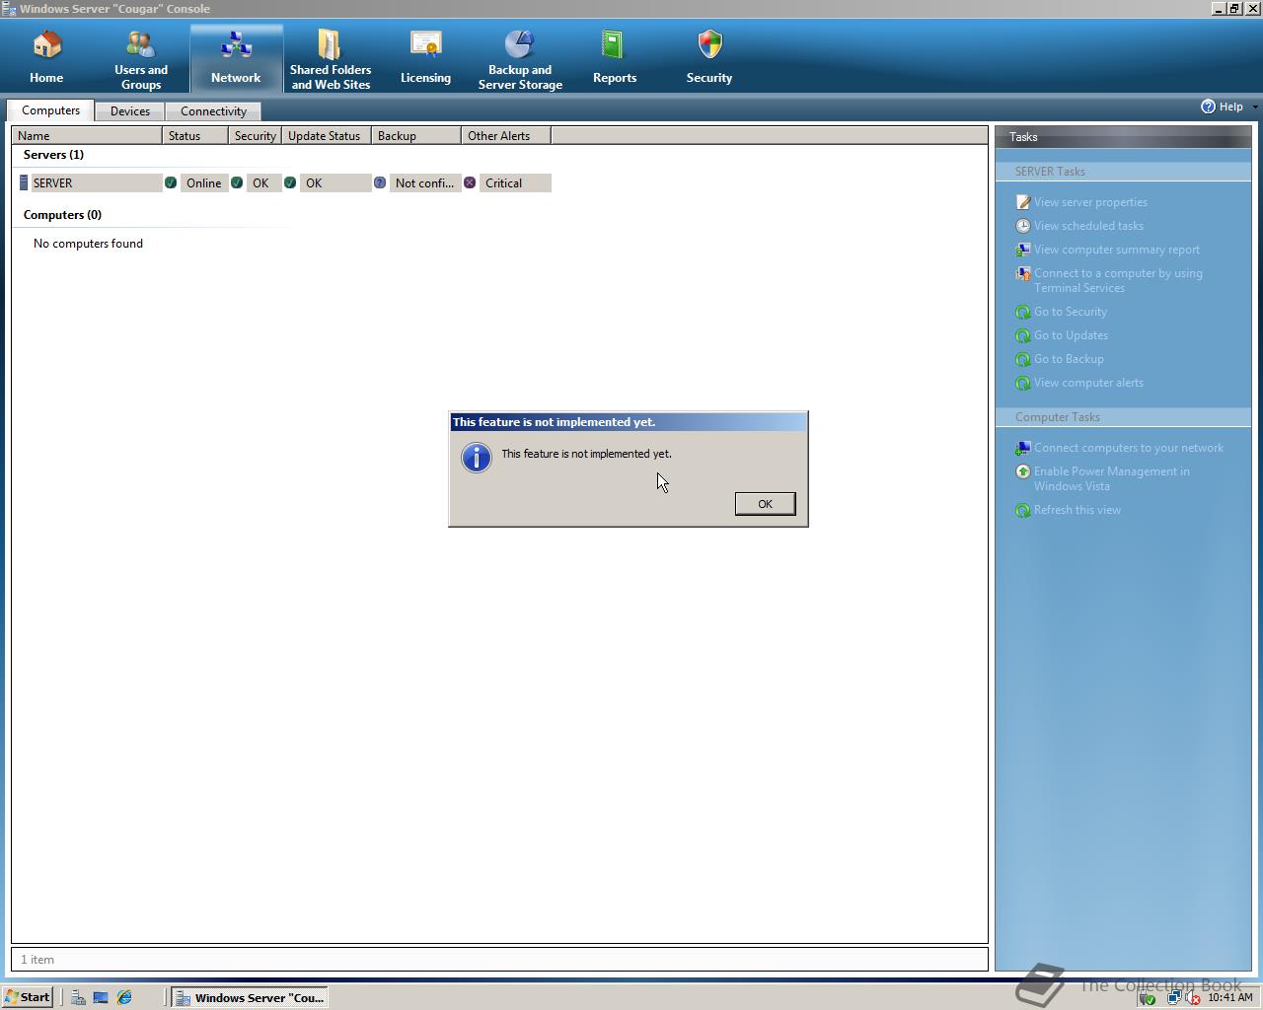This screenshot has width=1263, height=1010.
Task: Open Internet Explorer from quick launch
Action: [124, 997]
